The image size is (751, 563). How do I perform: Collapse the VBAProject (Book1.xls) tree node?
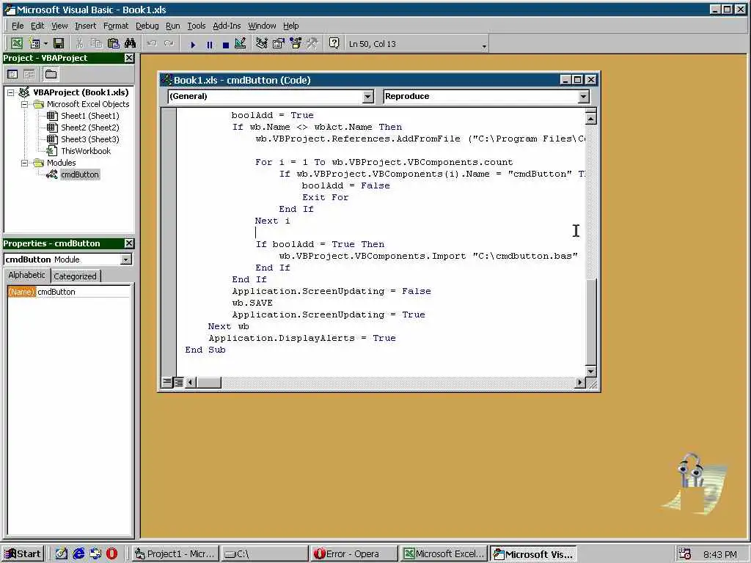(10, 92)
